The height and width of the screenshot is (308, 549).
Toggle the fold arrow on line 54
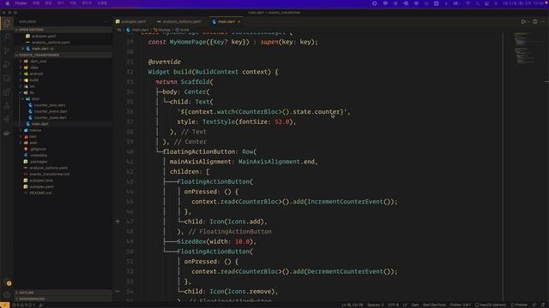tap(118, 291)
